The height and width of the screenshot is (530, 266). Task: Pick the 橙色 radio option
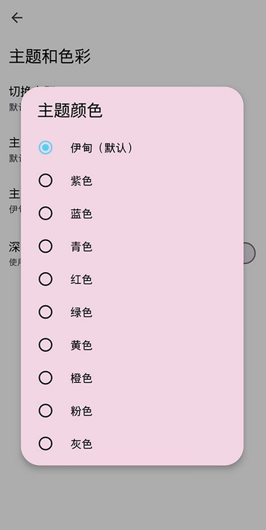45,378
